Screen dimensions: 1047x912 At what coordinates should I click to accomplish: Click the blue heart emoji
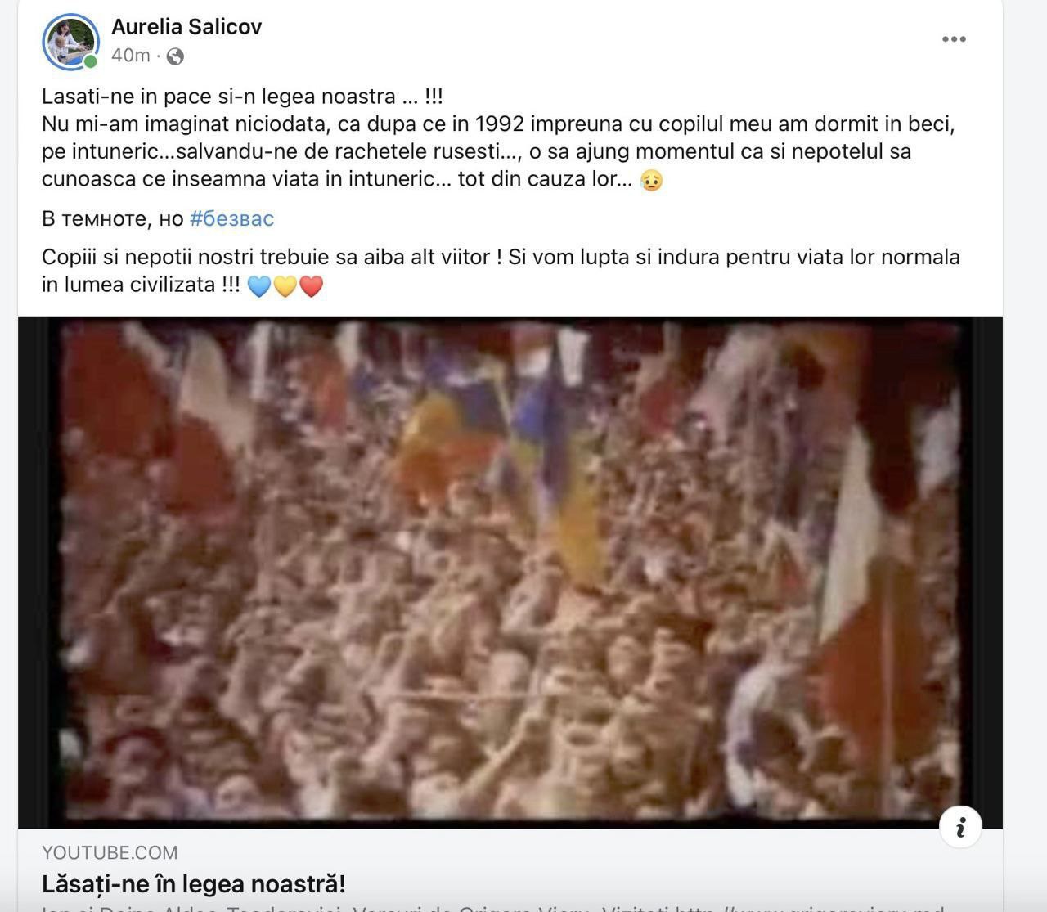click(x=258, y=286)
